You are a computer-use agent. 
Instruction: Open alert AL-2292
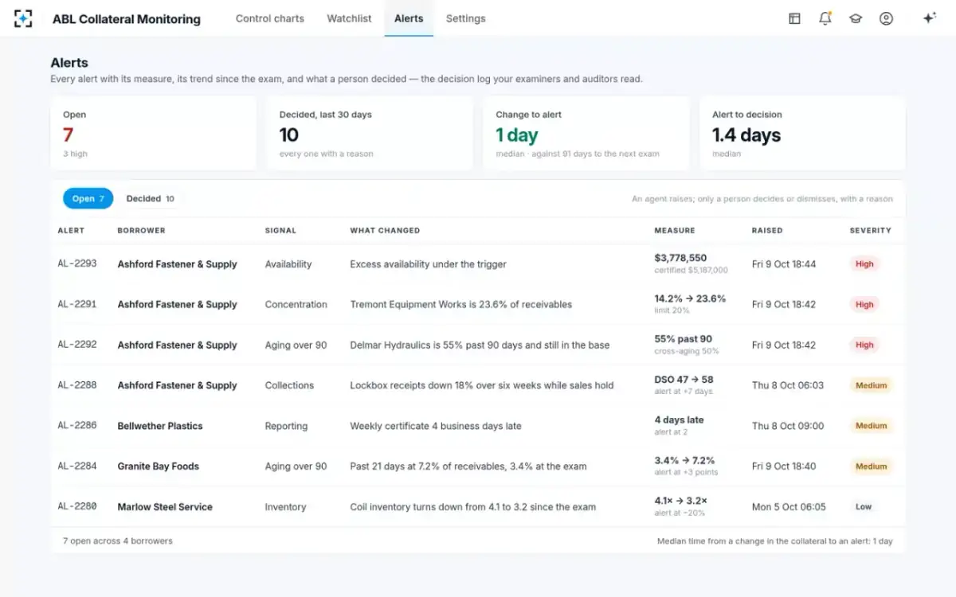coord(77,345)
